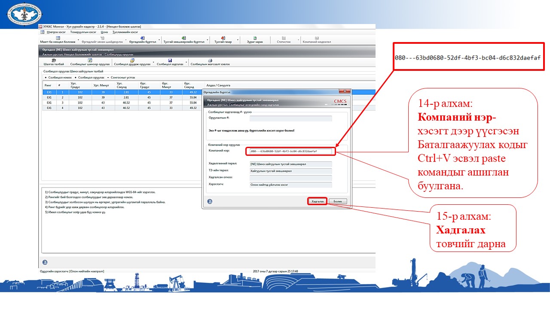This screenshot has width=550, height=309.
Task: Click the Солбицлыг шинээр оруулах icon
Action: tap(90, 61)
